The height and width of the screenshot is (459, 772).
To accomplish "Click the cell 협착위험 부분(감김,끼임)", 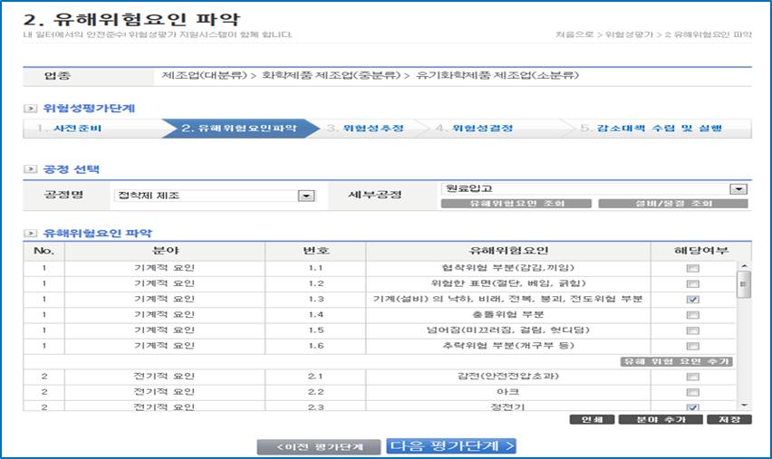I will point(508,268).
